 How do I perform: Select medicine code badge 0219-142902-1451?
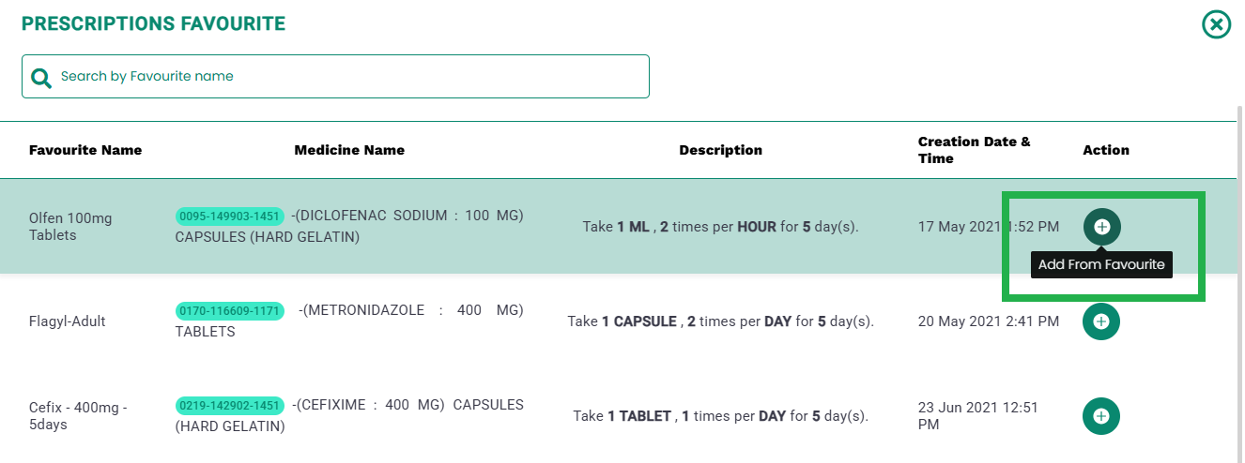(230, 406)
